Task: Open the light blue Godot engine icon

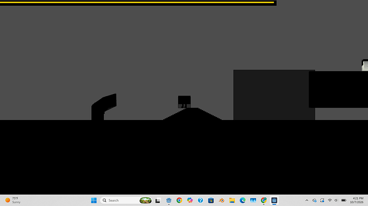Action: pyautogui.click(x=169, y=200)
